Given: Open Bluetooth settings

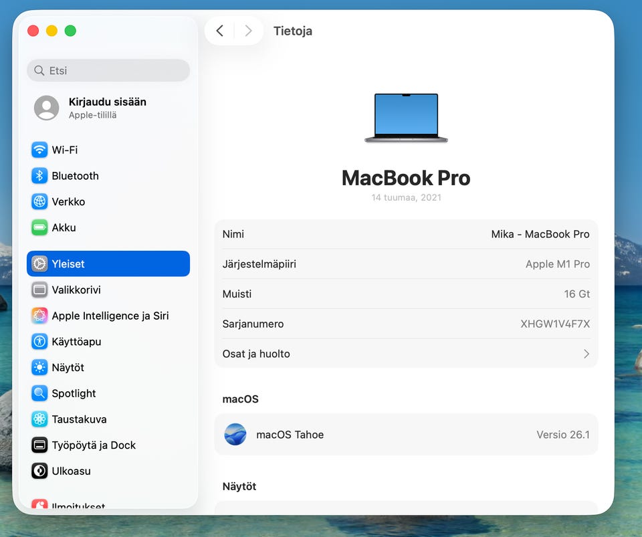Looking at the screenshot, I should click(x=108, y=176).
